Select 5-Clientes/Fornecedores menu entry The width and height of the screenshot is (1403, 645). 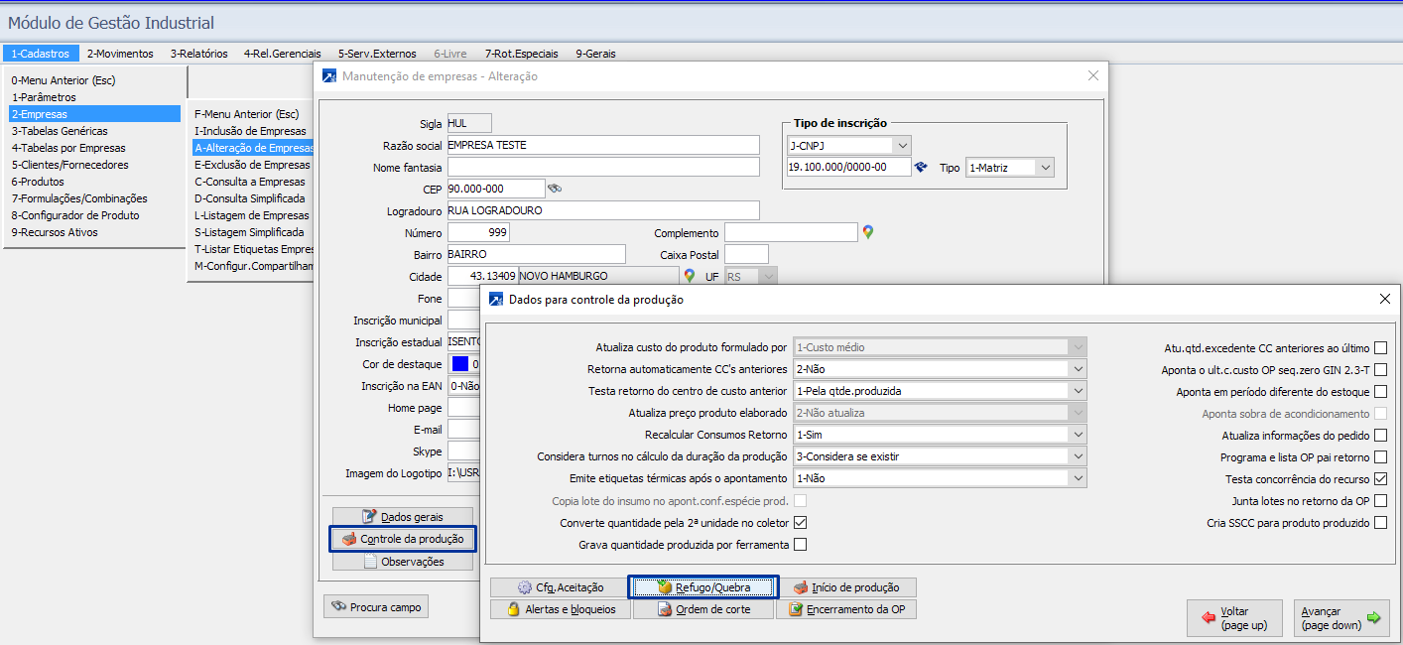coord(69,165)
